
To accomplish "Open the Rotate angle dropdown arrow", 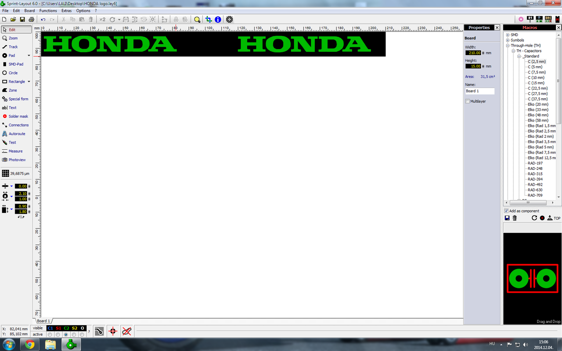I will click(119, 19).
